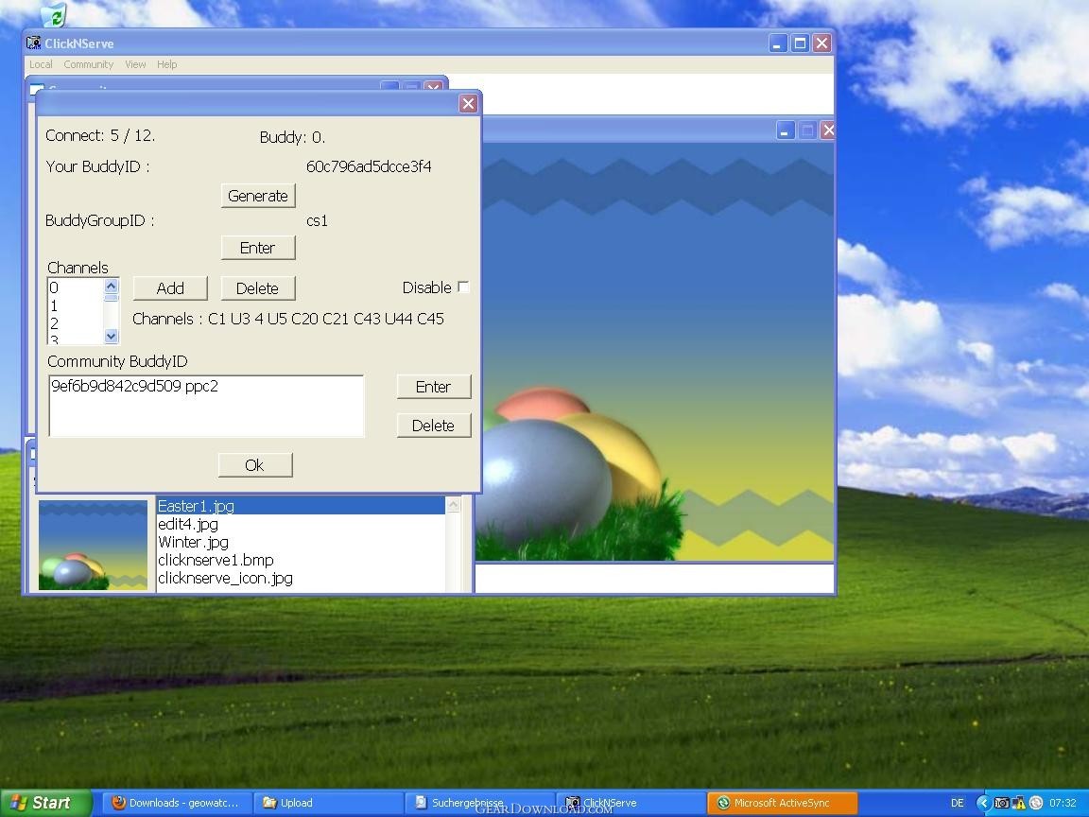The height and width of the screenshot is (817, 1089).
Task: Add a channel with the Add button
Action: click(170, 288)
